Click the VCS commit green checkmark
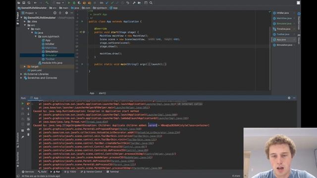This screenshot has width=317, height=178. 112,3
